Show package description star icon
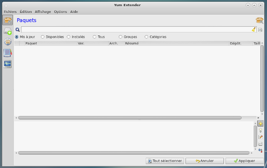267x168 pixels. coord(260,124)
